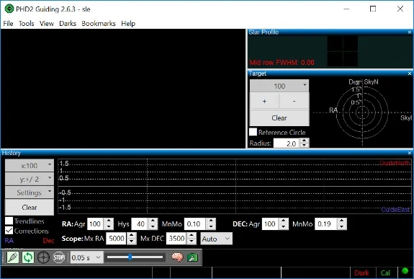Toggle the Trendlines checkbox
The image size is (414, 279).
[9, 221]
